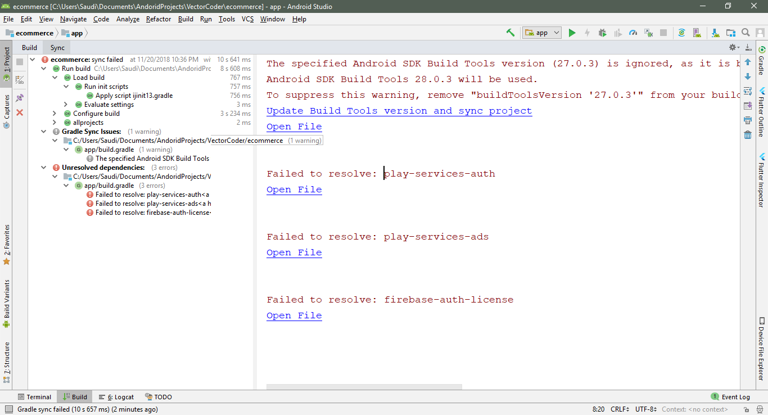Image resolution: width=768 pixels, height=415 pixels.
Task: Collapse Gradle Sync Issues node
Action: click(44, 132)
